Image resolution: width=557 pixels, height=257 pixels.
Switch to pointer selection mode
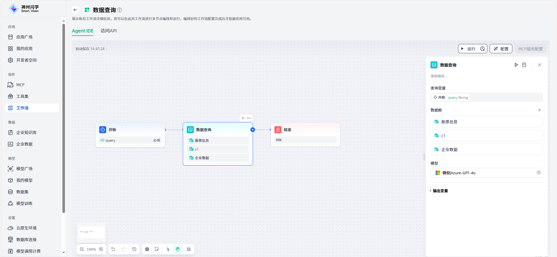168,249
